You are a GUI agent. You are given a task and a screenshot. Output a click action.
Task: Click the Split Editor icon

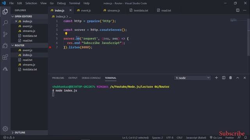(237, 10)
